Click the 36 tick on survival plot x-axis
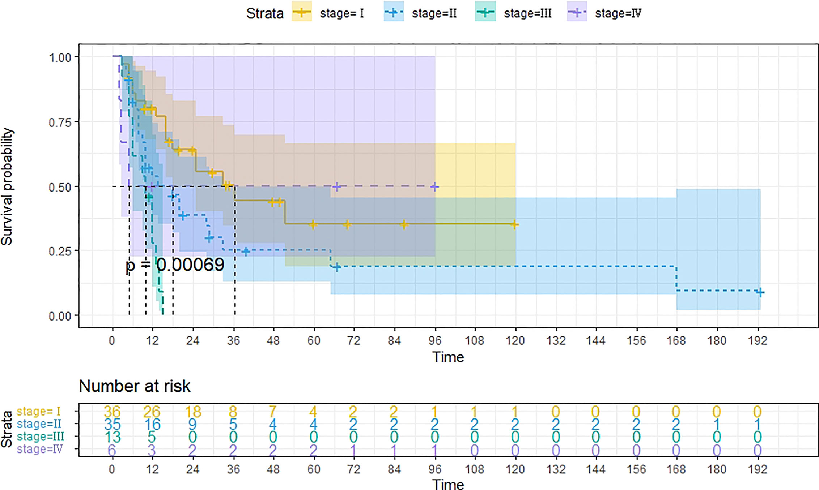 233,340
